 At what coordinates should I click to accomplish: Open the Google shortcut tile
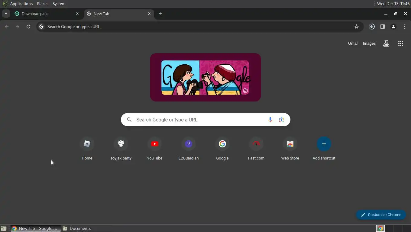coord(222,149)
